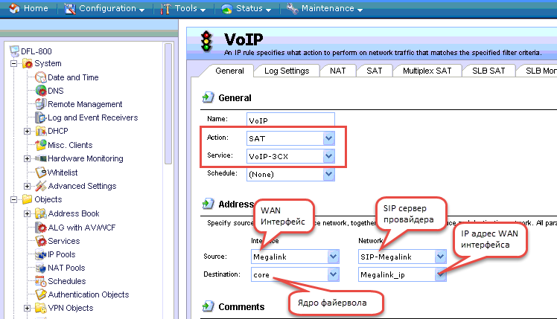Click the IP Pools icon
The image size is (557, 319).
41,254
